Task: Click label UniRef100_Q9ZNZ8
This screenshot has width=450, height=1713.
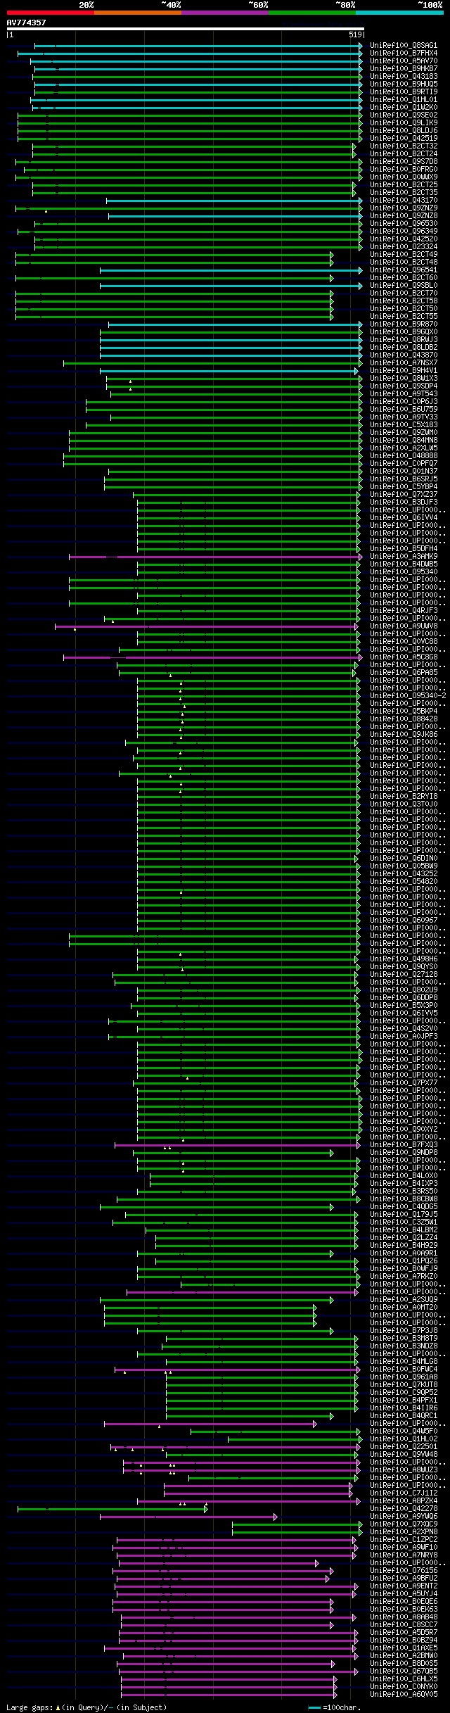Action: (404, 216)
